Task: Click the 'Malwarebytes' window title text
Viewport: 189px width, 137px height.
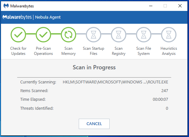Action: coord(22,6)
